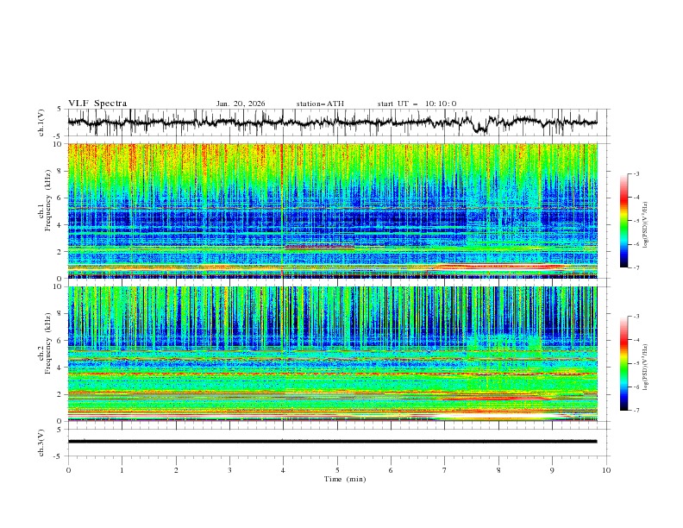Click the '-7' tick on upper color bar

[636, 267]
